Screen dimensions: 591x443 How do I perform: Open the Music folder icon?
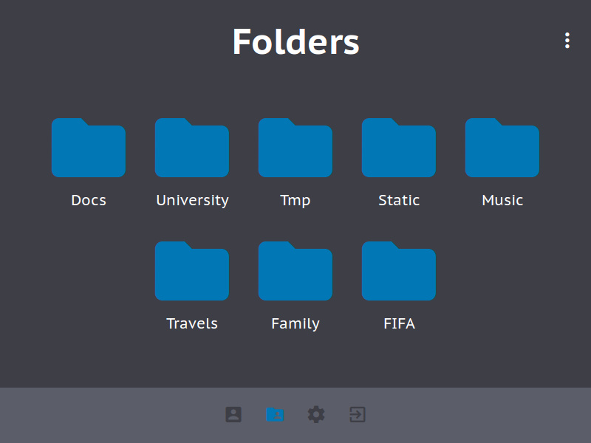502,148
